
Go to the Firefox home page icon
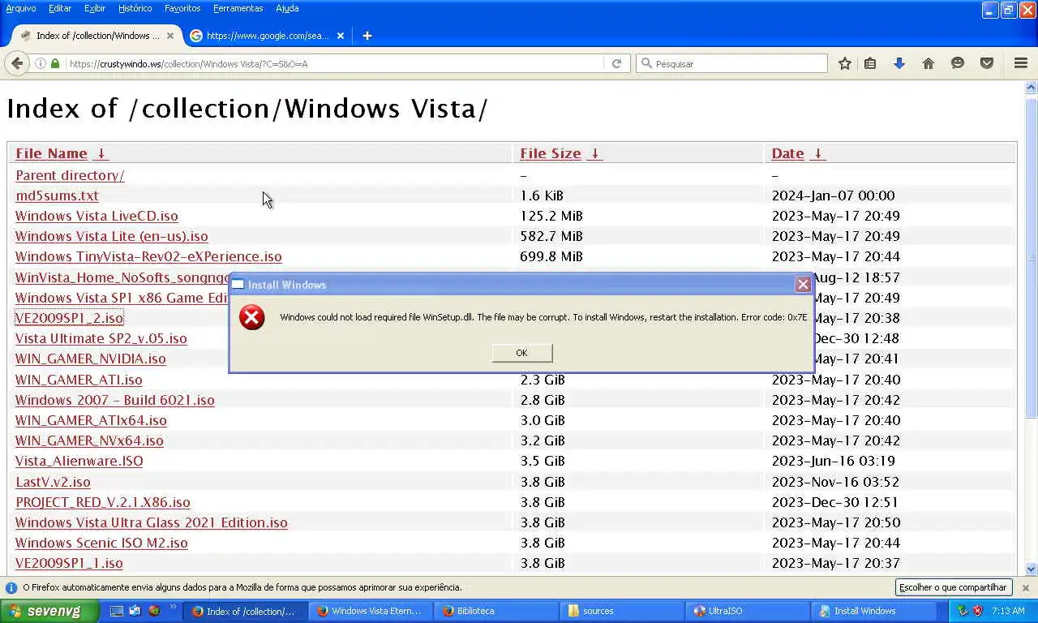(929, 63)
